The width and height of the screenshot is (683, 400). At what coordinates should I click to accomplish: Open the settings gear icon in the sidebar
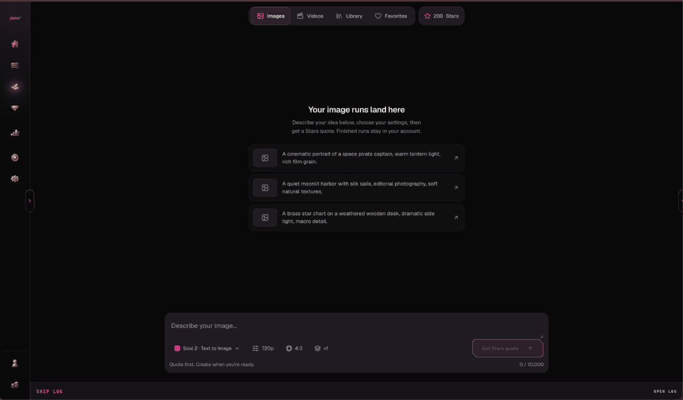(x=15, y=179)
